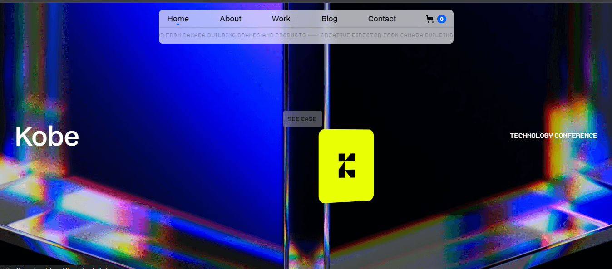This screenshot has width=612, height=269.
Task: Open the Work menu item
Action: [x=281, y=19]
